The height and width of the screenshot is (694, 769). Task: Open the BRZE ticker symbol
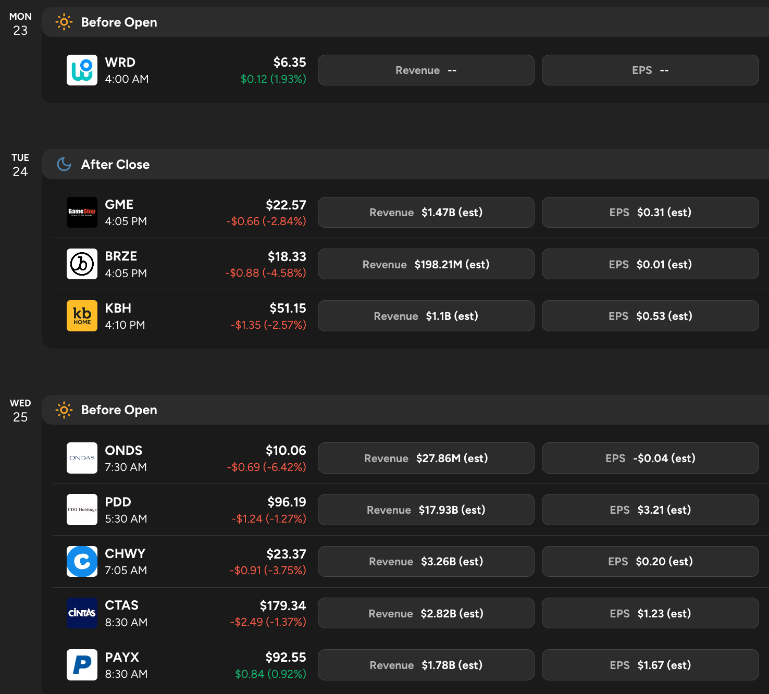pos(121,256)
